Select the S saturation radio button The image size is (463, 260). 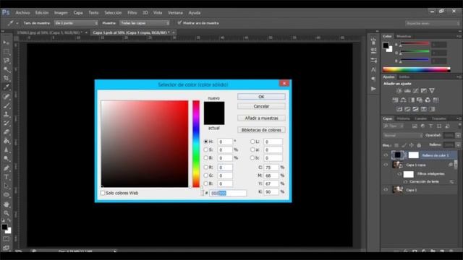(205, 149)
